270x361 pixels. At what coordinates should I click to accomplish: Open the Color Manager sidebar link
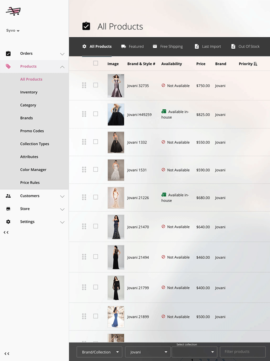(x=33, y=169)
